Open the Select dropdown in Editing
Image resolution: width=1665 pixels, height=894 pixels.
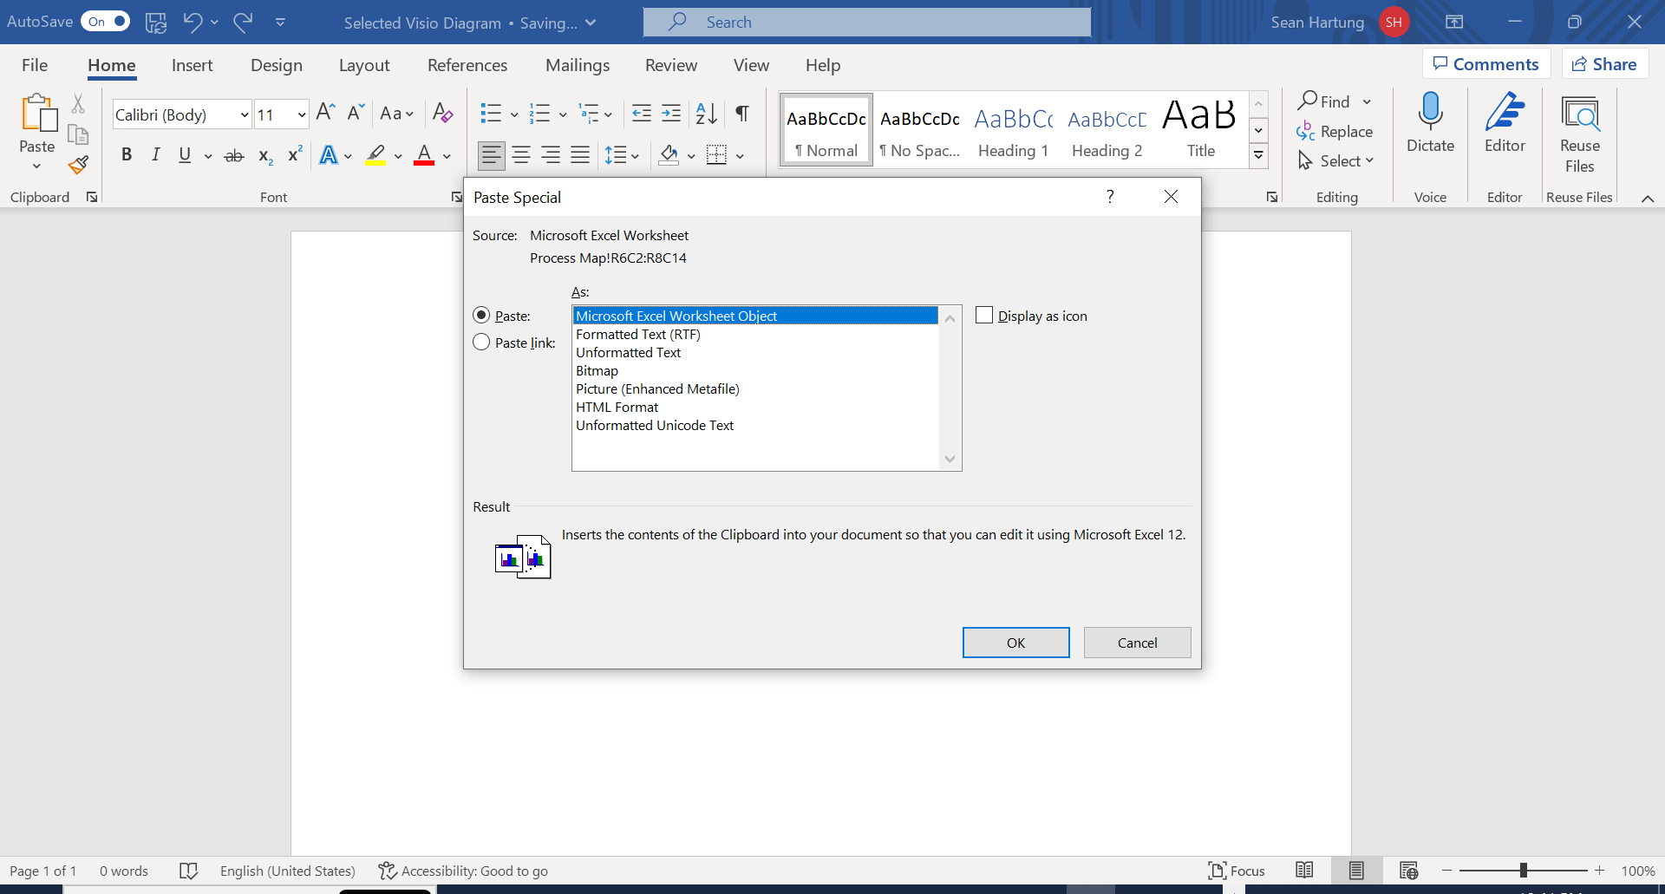tap(1336, 160)
